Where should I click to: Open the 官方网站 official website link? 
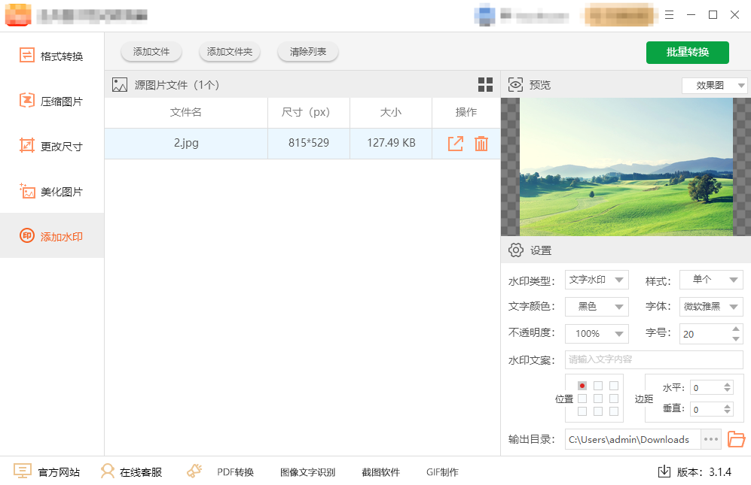(x=47, y=471)
